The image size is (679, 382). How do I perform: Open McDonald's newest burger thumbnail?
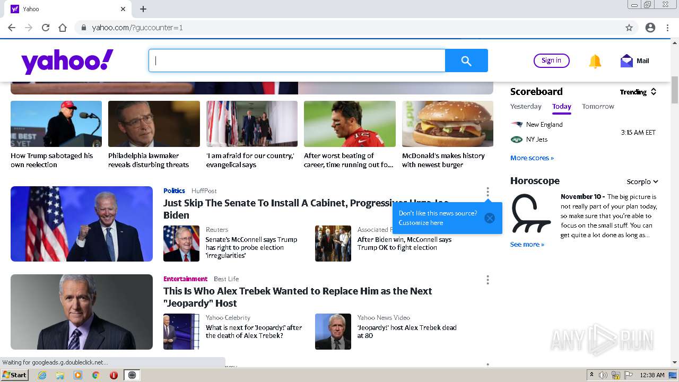448,124
